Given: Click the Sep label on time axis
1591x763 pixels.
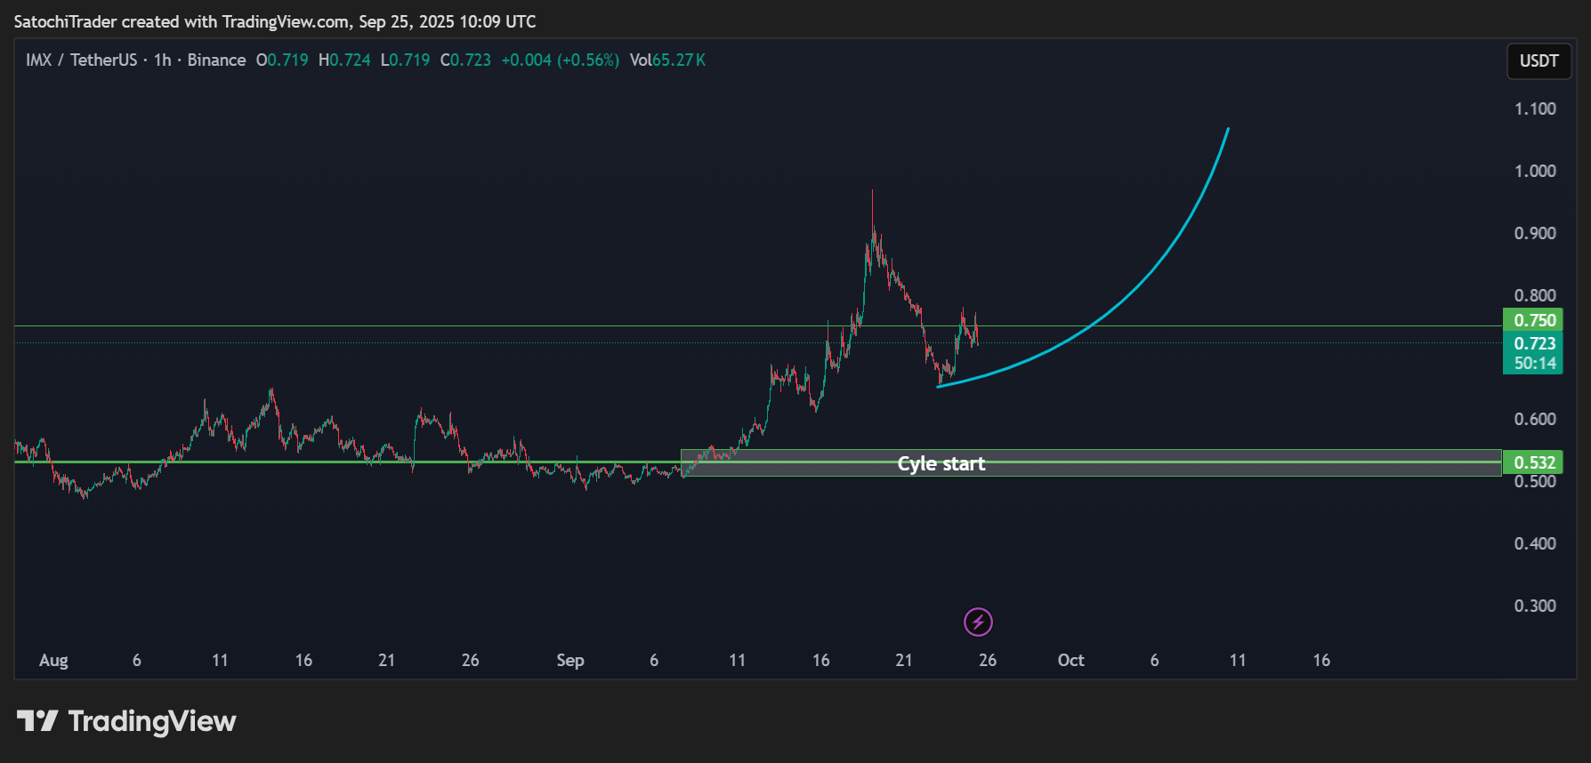Looking at the screenshot, I should (570, 661).
